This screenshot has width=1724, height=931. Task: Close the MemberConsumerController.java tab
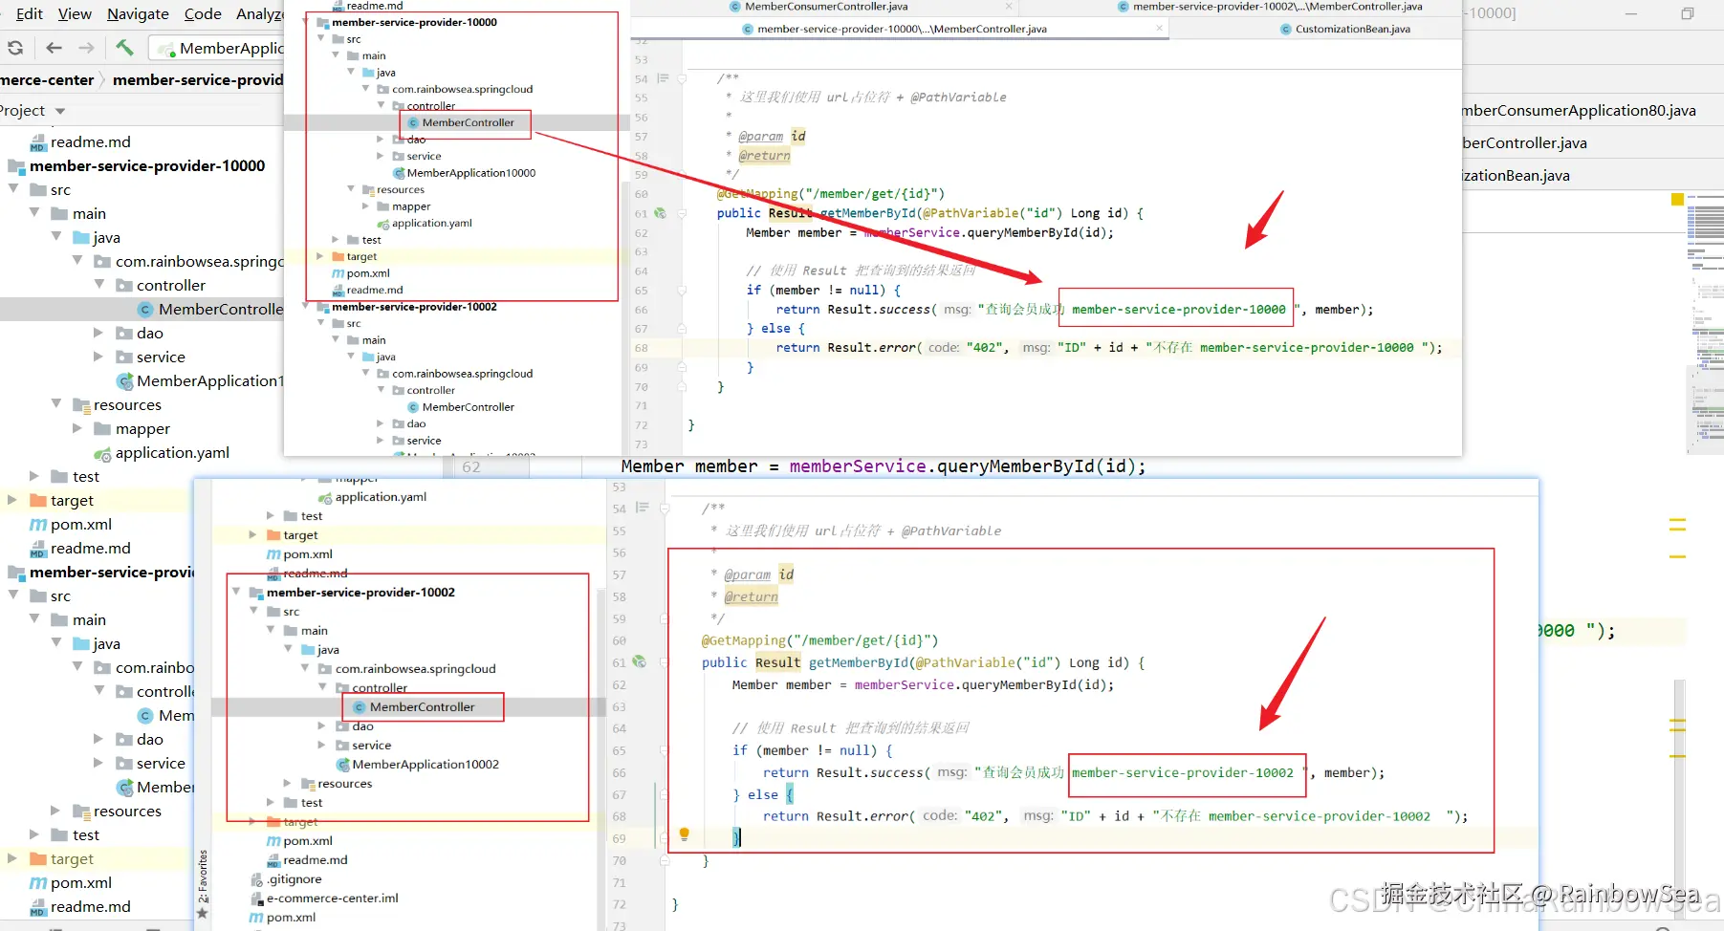[1009, 6]
